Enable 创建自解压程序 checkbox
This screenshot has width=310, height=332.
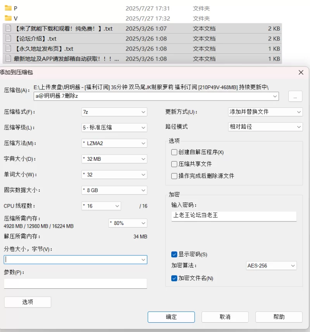[x=174, y=152]
